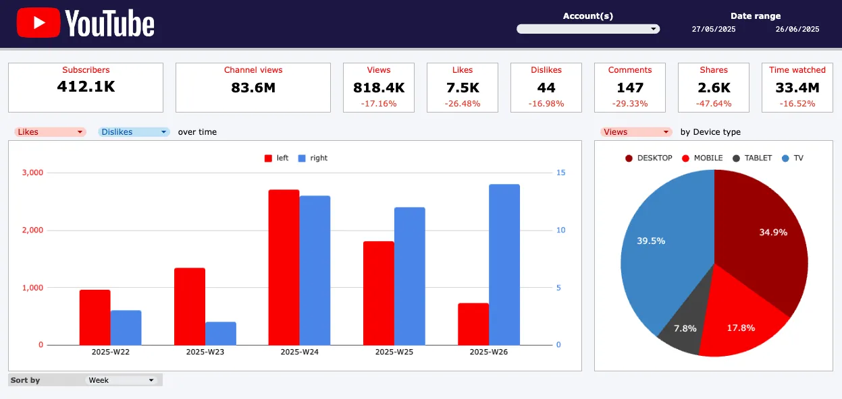Toggle TV legend marker in pie chart

pos(785,158)
